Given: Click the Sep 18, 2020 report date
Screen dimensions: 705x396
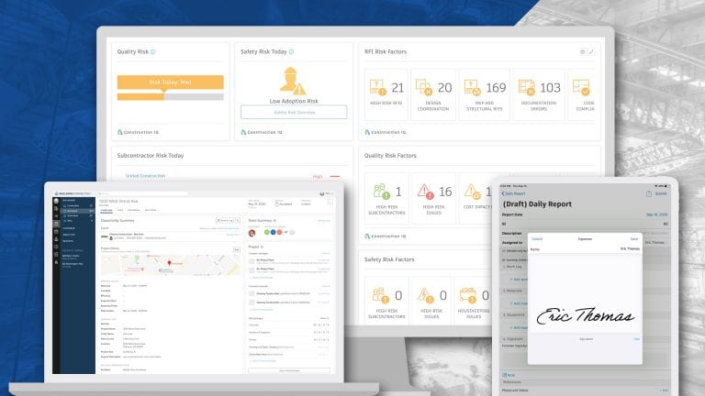Looking at the screenshot, I should pyautogui.click(x=657, y=214).
